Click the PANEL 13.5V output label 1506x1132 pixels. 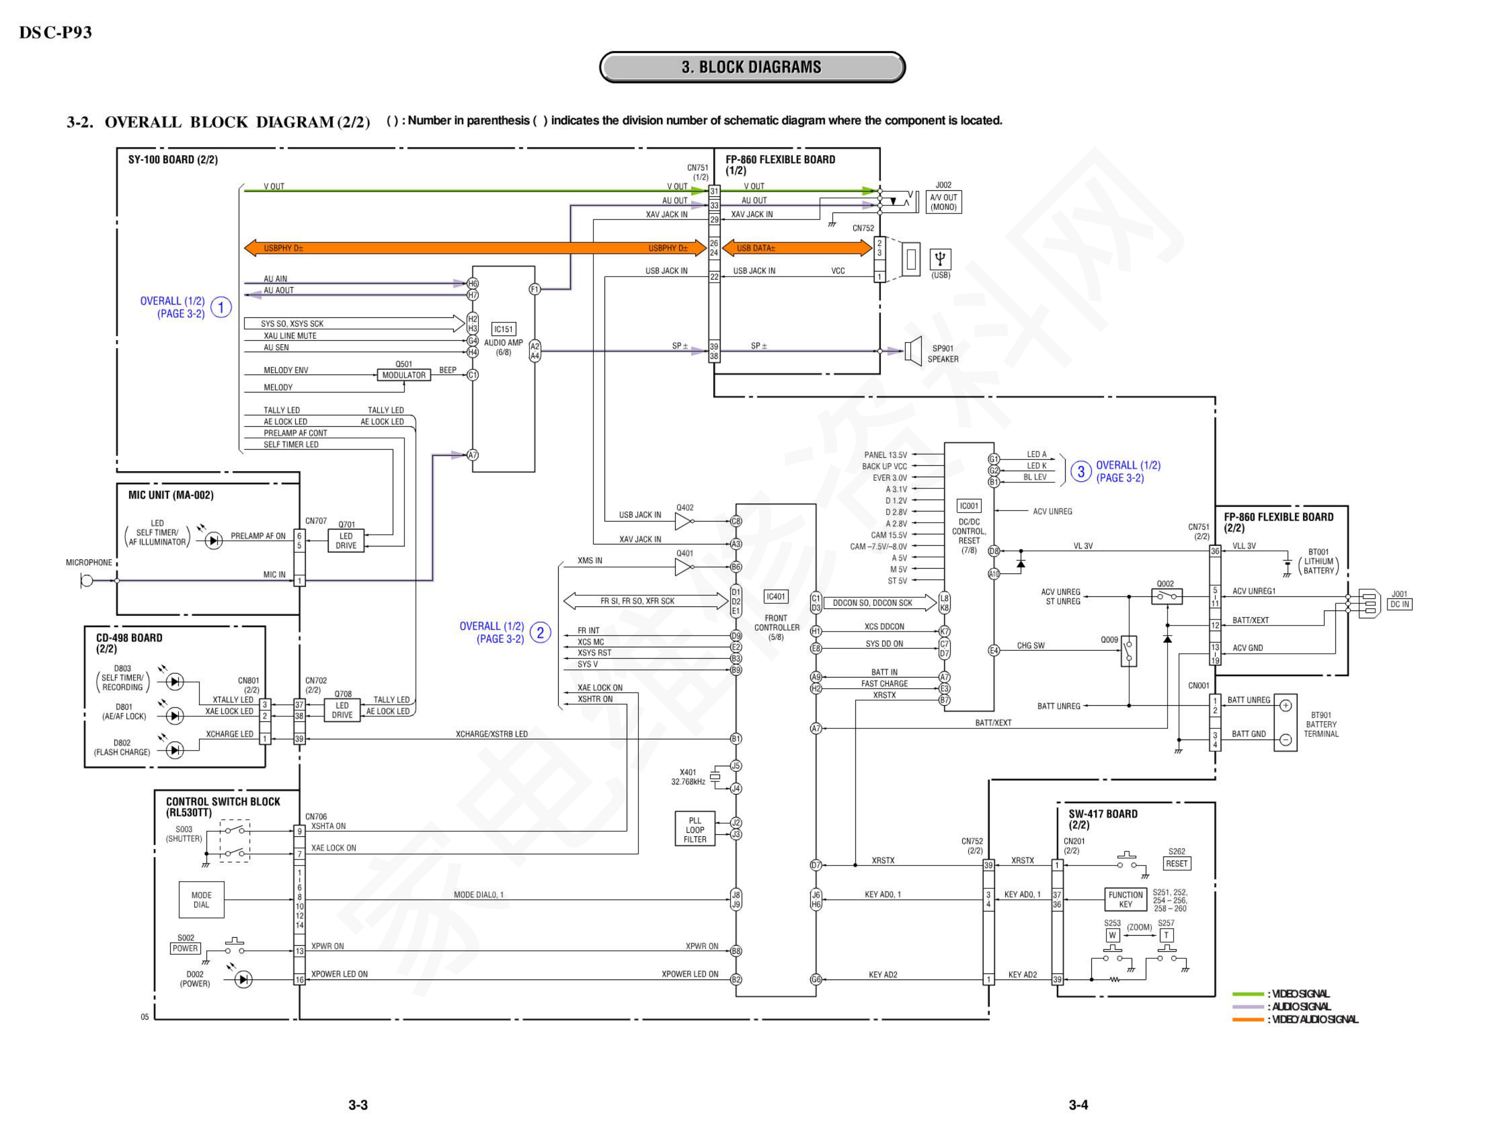click(885, 455)
